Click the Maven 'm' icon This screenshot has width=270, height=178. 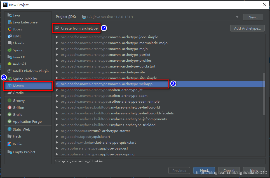point(10,86)
